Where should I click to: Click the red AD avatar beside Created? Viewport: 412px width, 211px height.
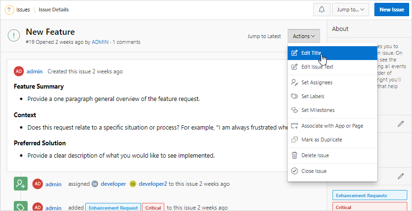19,71
